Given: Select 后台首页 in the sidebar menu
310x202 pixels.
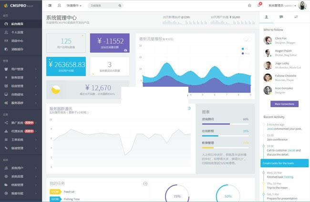Looking at the screenshot, I should 21,24.
